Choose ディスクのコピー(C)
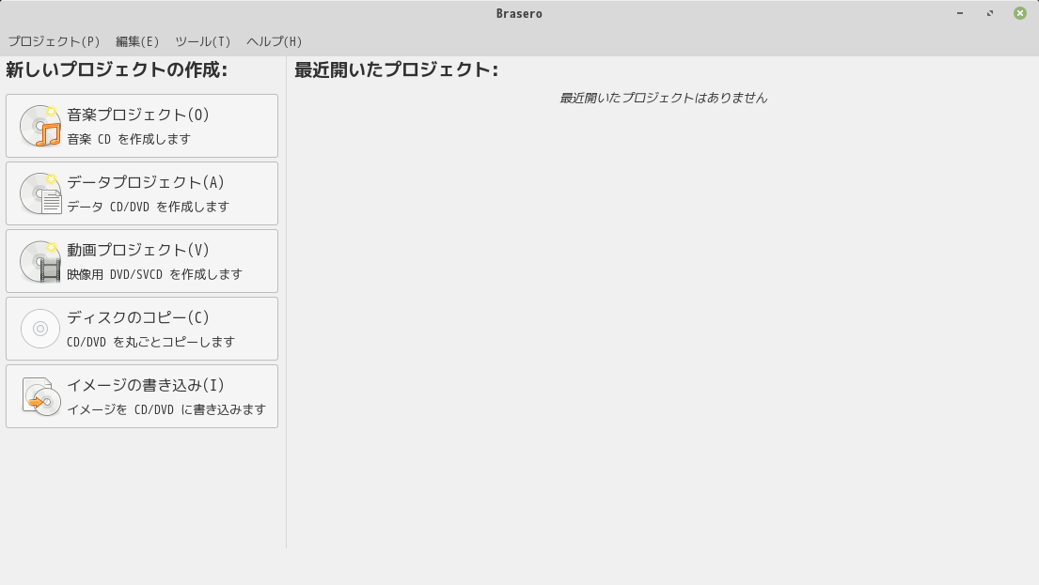 point(142,329)
